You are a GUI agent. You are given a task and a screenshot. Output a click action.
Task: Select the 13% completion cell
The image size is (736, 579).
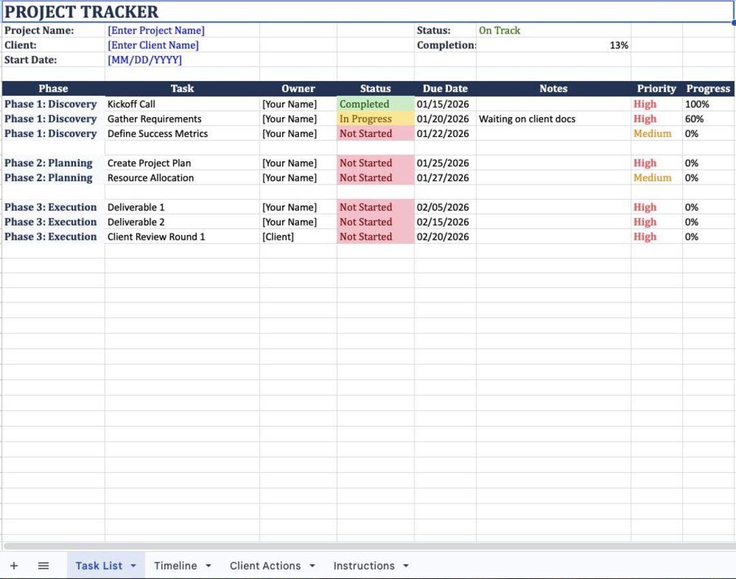[x=553, y=45]
